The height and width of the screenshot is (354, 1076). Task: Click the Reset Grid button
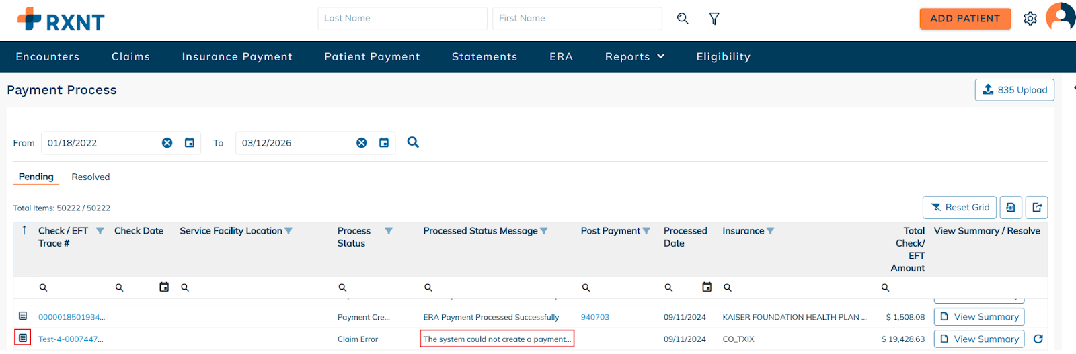(960, 208)
